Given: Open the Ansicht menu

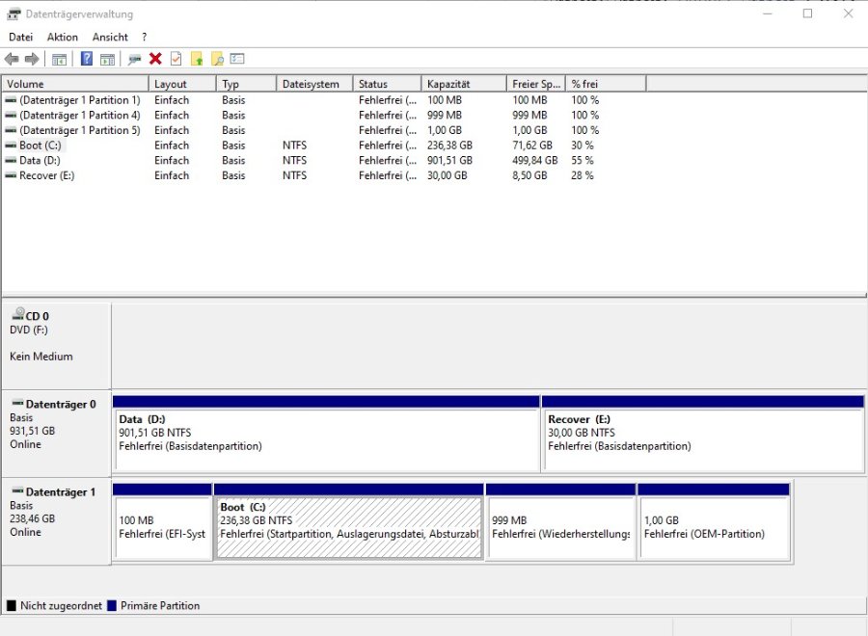Looking at the screenshot, I should point(110,37).
